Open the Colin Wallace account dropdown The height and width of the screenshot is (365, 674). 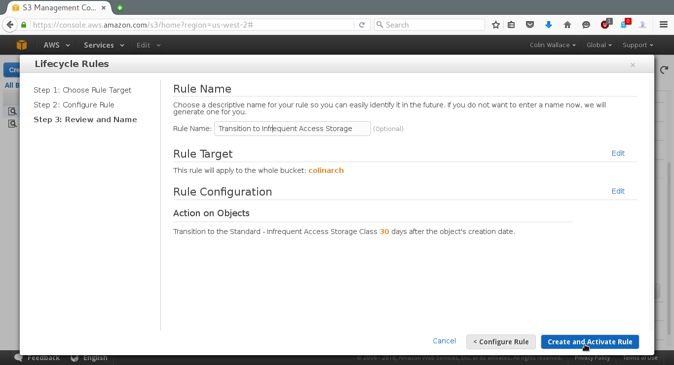[553, 45]
